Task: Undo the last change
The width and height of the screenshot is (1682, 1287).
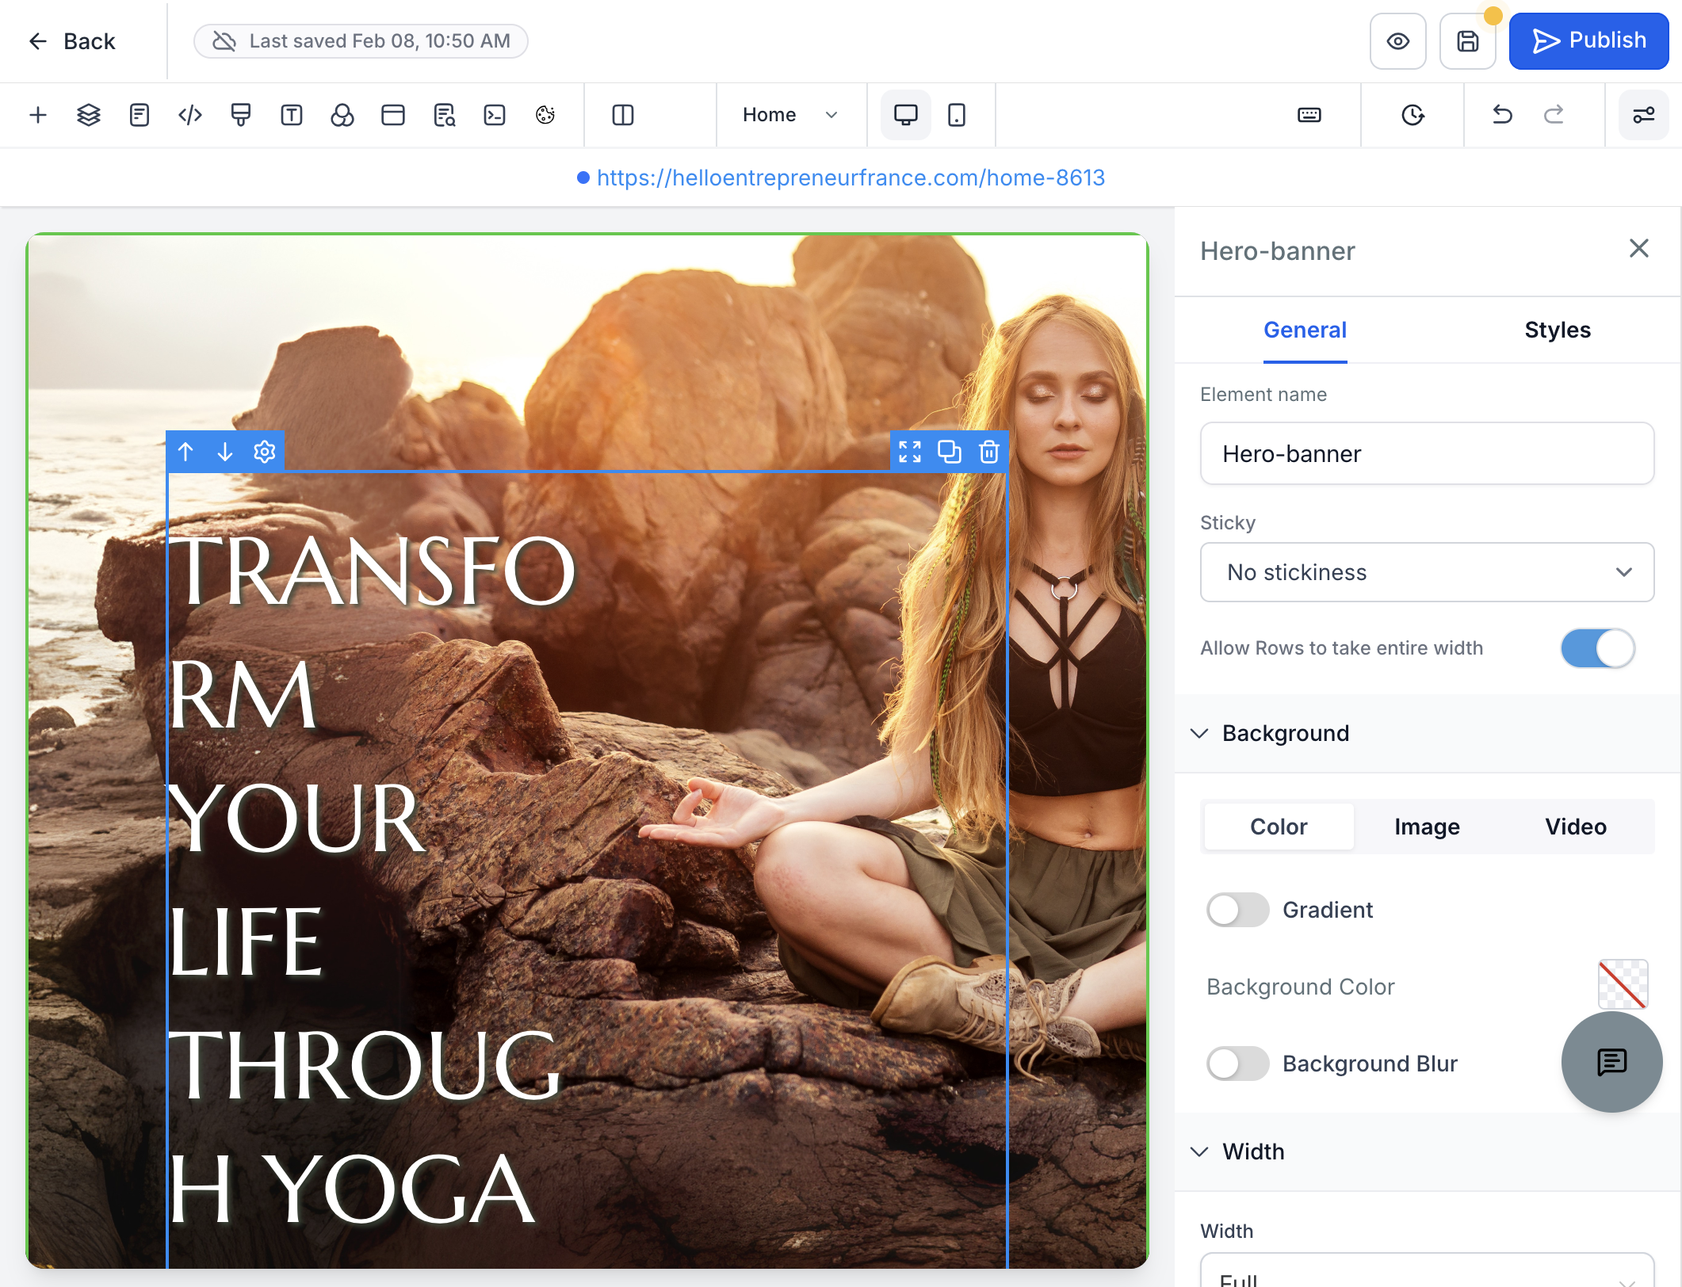Action: [1502, 115]
